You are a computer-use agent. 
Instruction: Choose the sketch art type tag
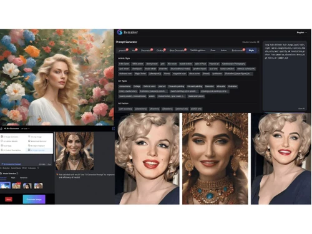152,96
